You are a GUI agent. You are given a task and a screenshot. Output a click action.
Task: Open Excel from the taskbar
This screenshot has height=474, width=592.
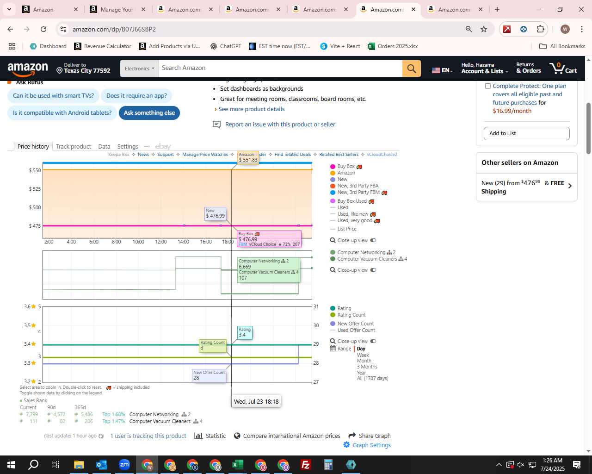pos(237,465)
